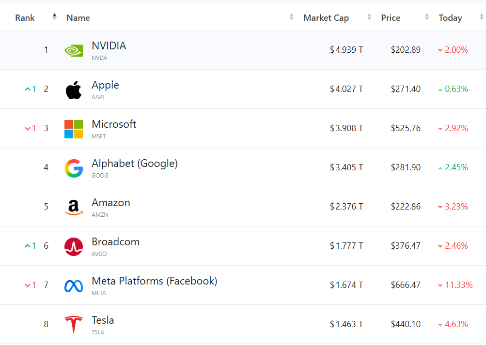Click the Amazon logo icon
This screenshot has width=486, height=345.
click(74, 207)
